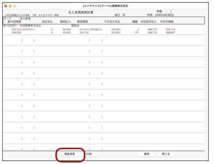This screenshot has height=164, width=214.
Task: Click the 残高更新 button
Action: click(x=70, y=154)
